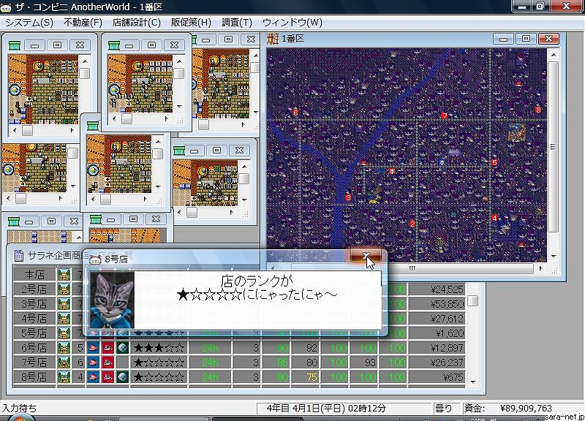Click the globe icon in the 6号店 row
This screenshot has width=585, height=421.
point(119,347)
